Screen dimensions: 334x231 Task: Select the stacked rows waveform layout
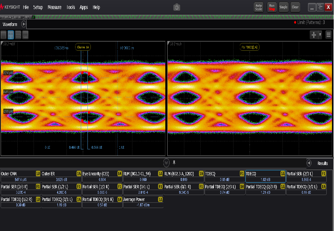point(18,35)
